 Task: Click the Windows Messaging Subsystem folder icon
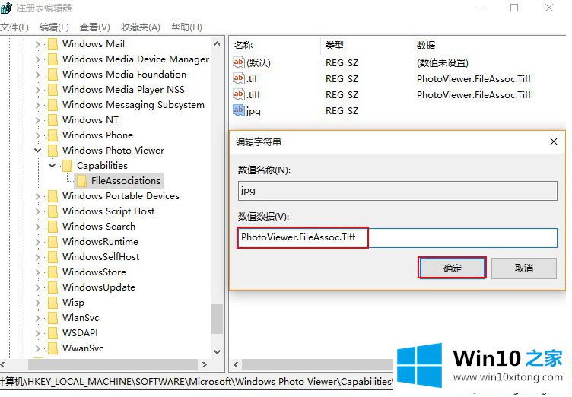click(53, 105)
